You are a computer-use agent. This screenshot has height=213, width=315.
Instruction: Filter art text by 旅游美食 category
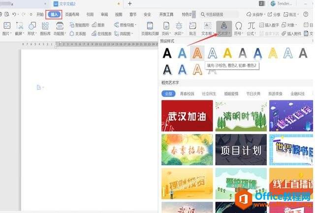[x=276, y=93]
